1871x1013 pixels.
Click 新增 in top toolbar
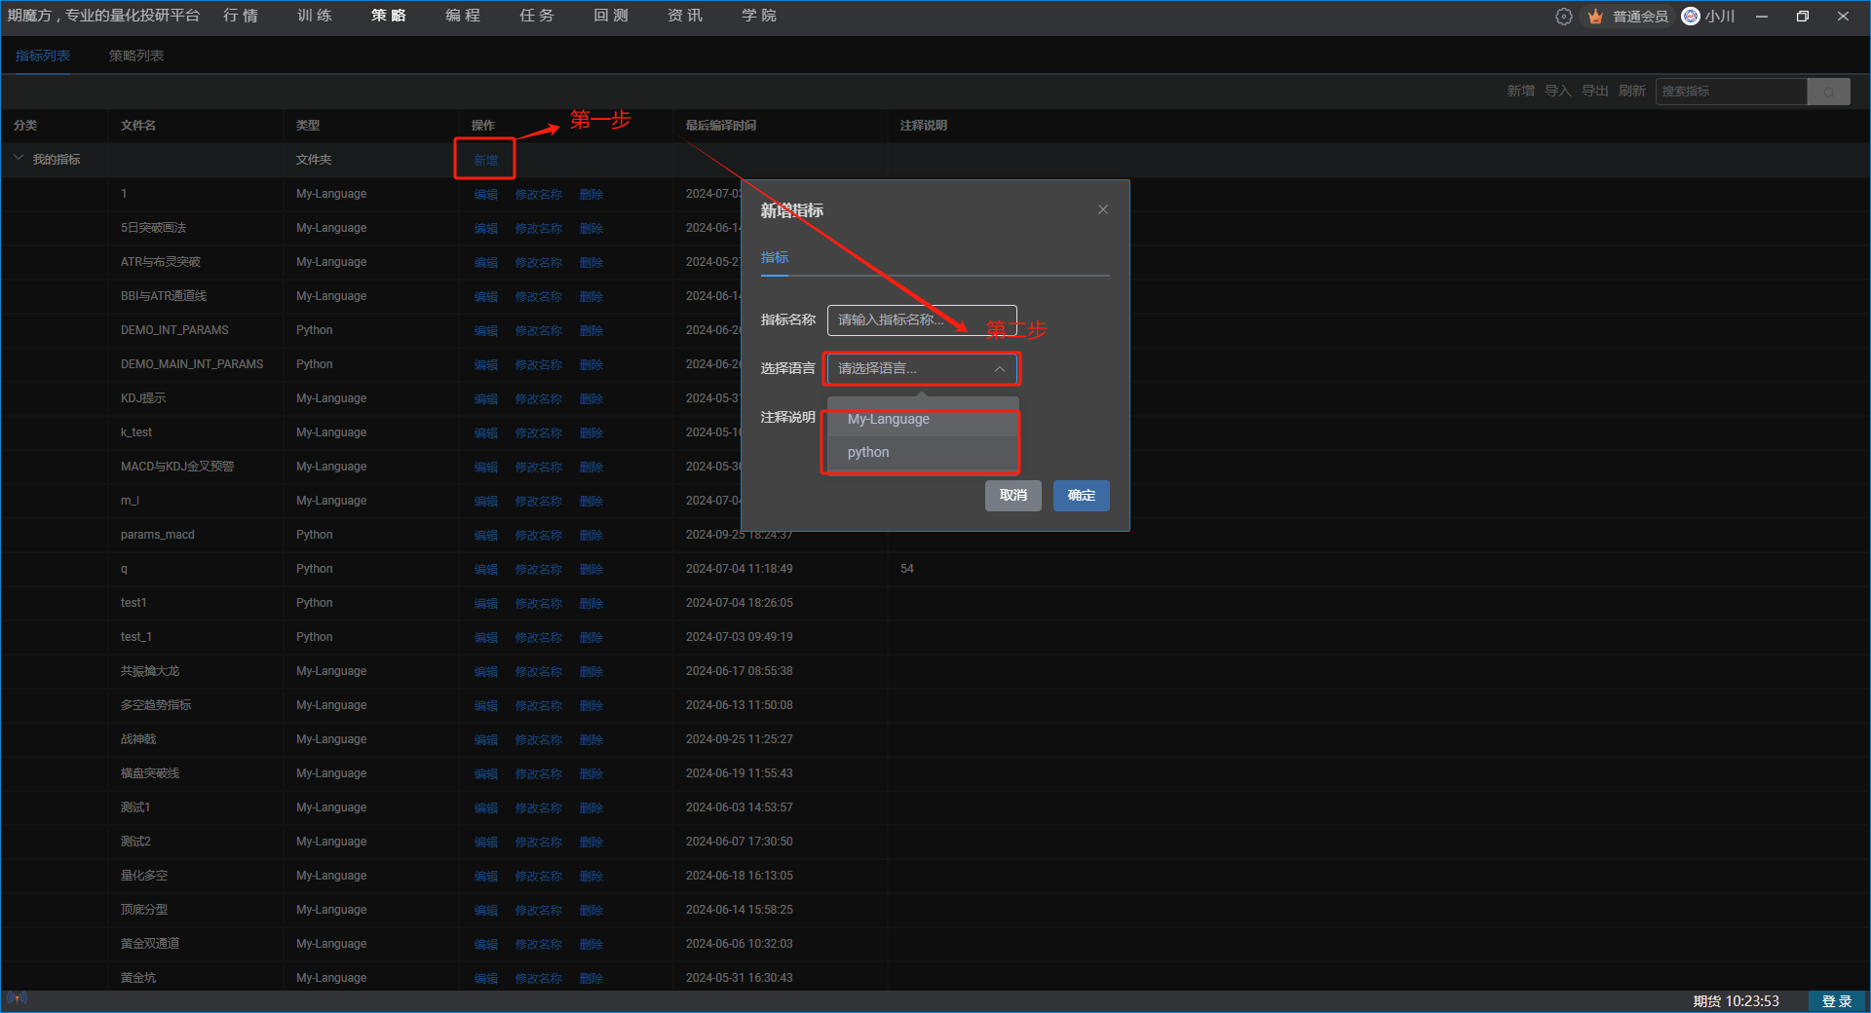[x=1520, y=92]
